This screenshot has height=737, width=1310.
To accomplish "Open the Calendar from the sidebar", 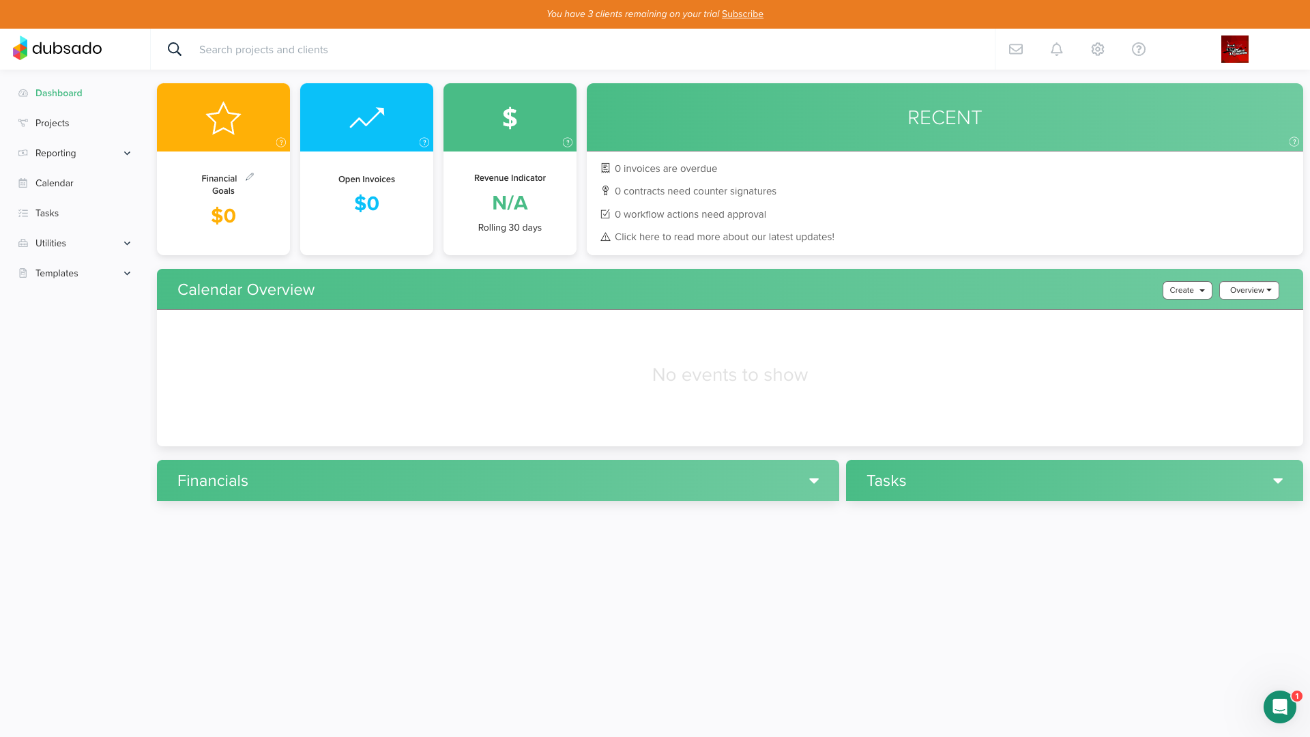I will (x=54, y=183).
